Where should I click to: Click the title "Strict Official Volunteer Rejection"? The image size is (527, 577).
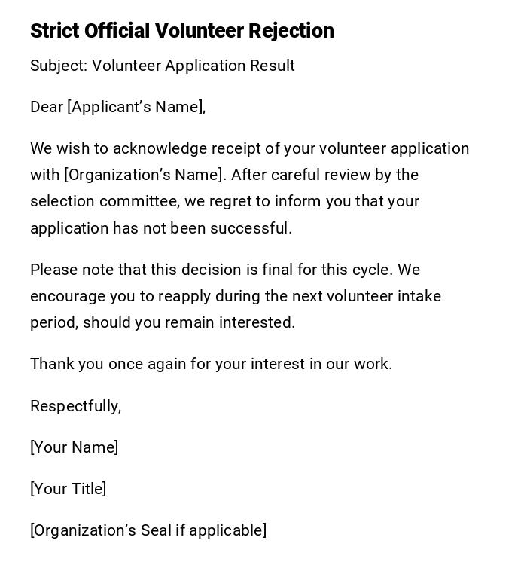pyautogui.click(x=181, y=31)
